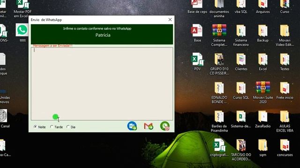This screenshot has width=300, height=168.
Task: Open Sistema financeiro folder
Action: 241,35
